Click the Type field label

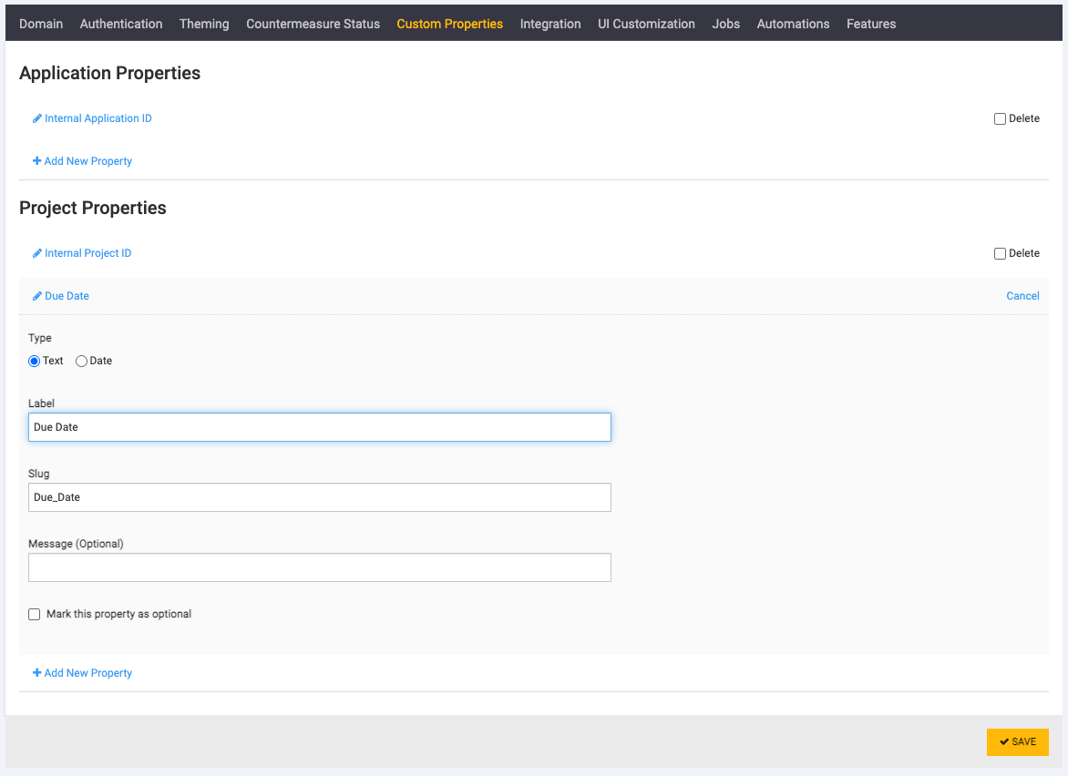(x=39, y=338)
